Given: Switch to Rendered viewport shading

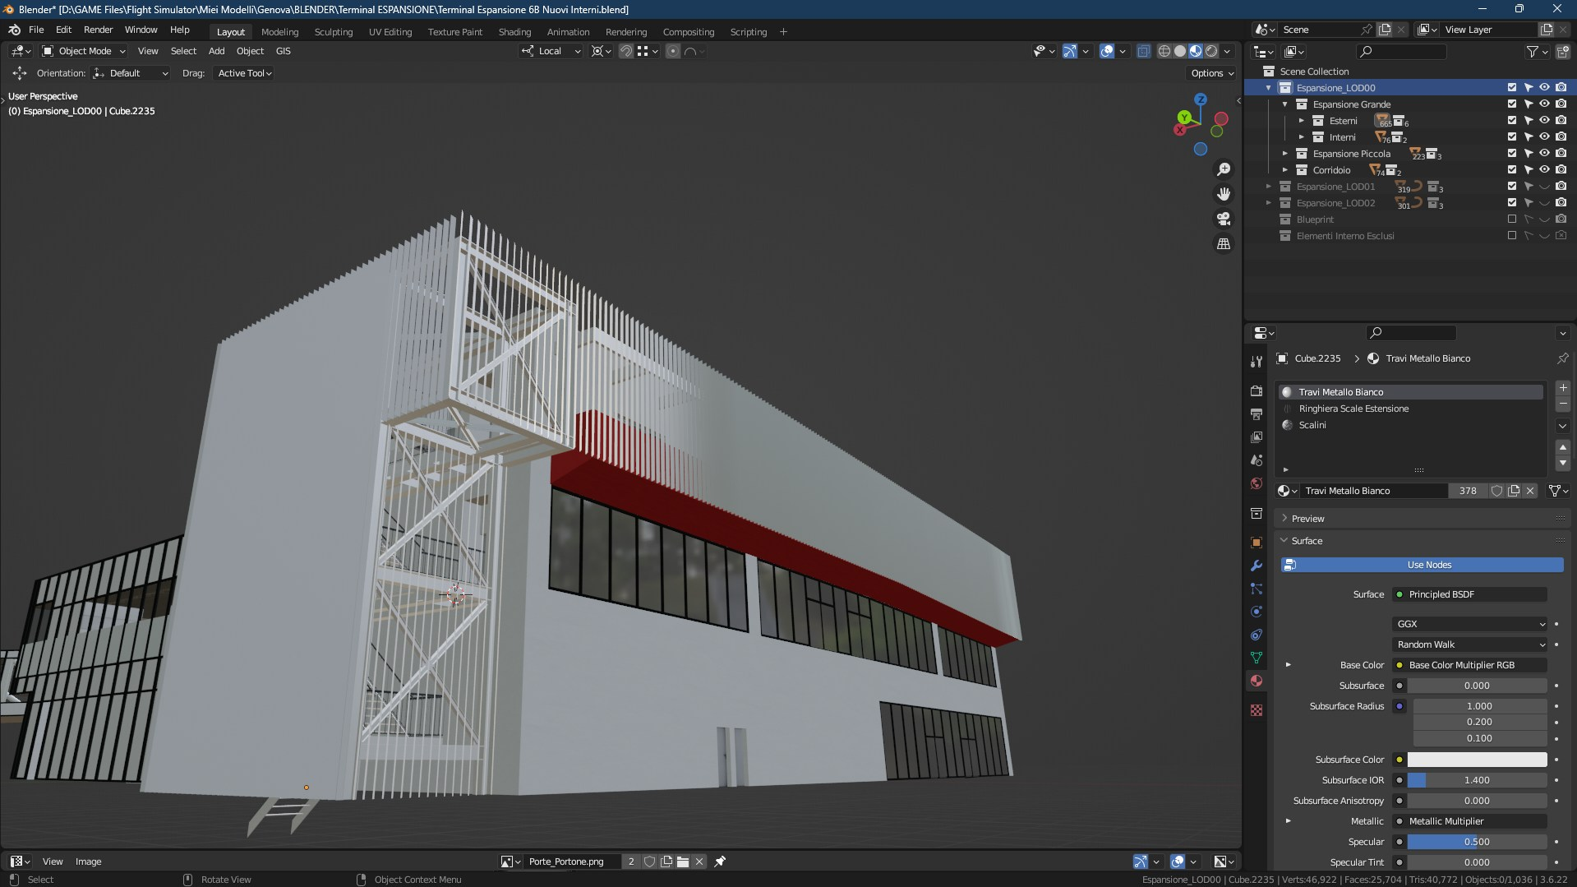Looking at the screenshot, I should coord(1211,51).
